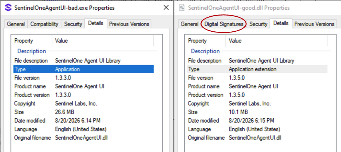The width and height of the screenshot is (341, 152).
Task: Select File version 1.3.3.0 row
Action: click(x=84, y=78)
